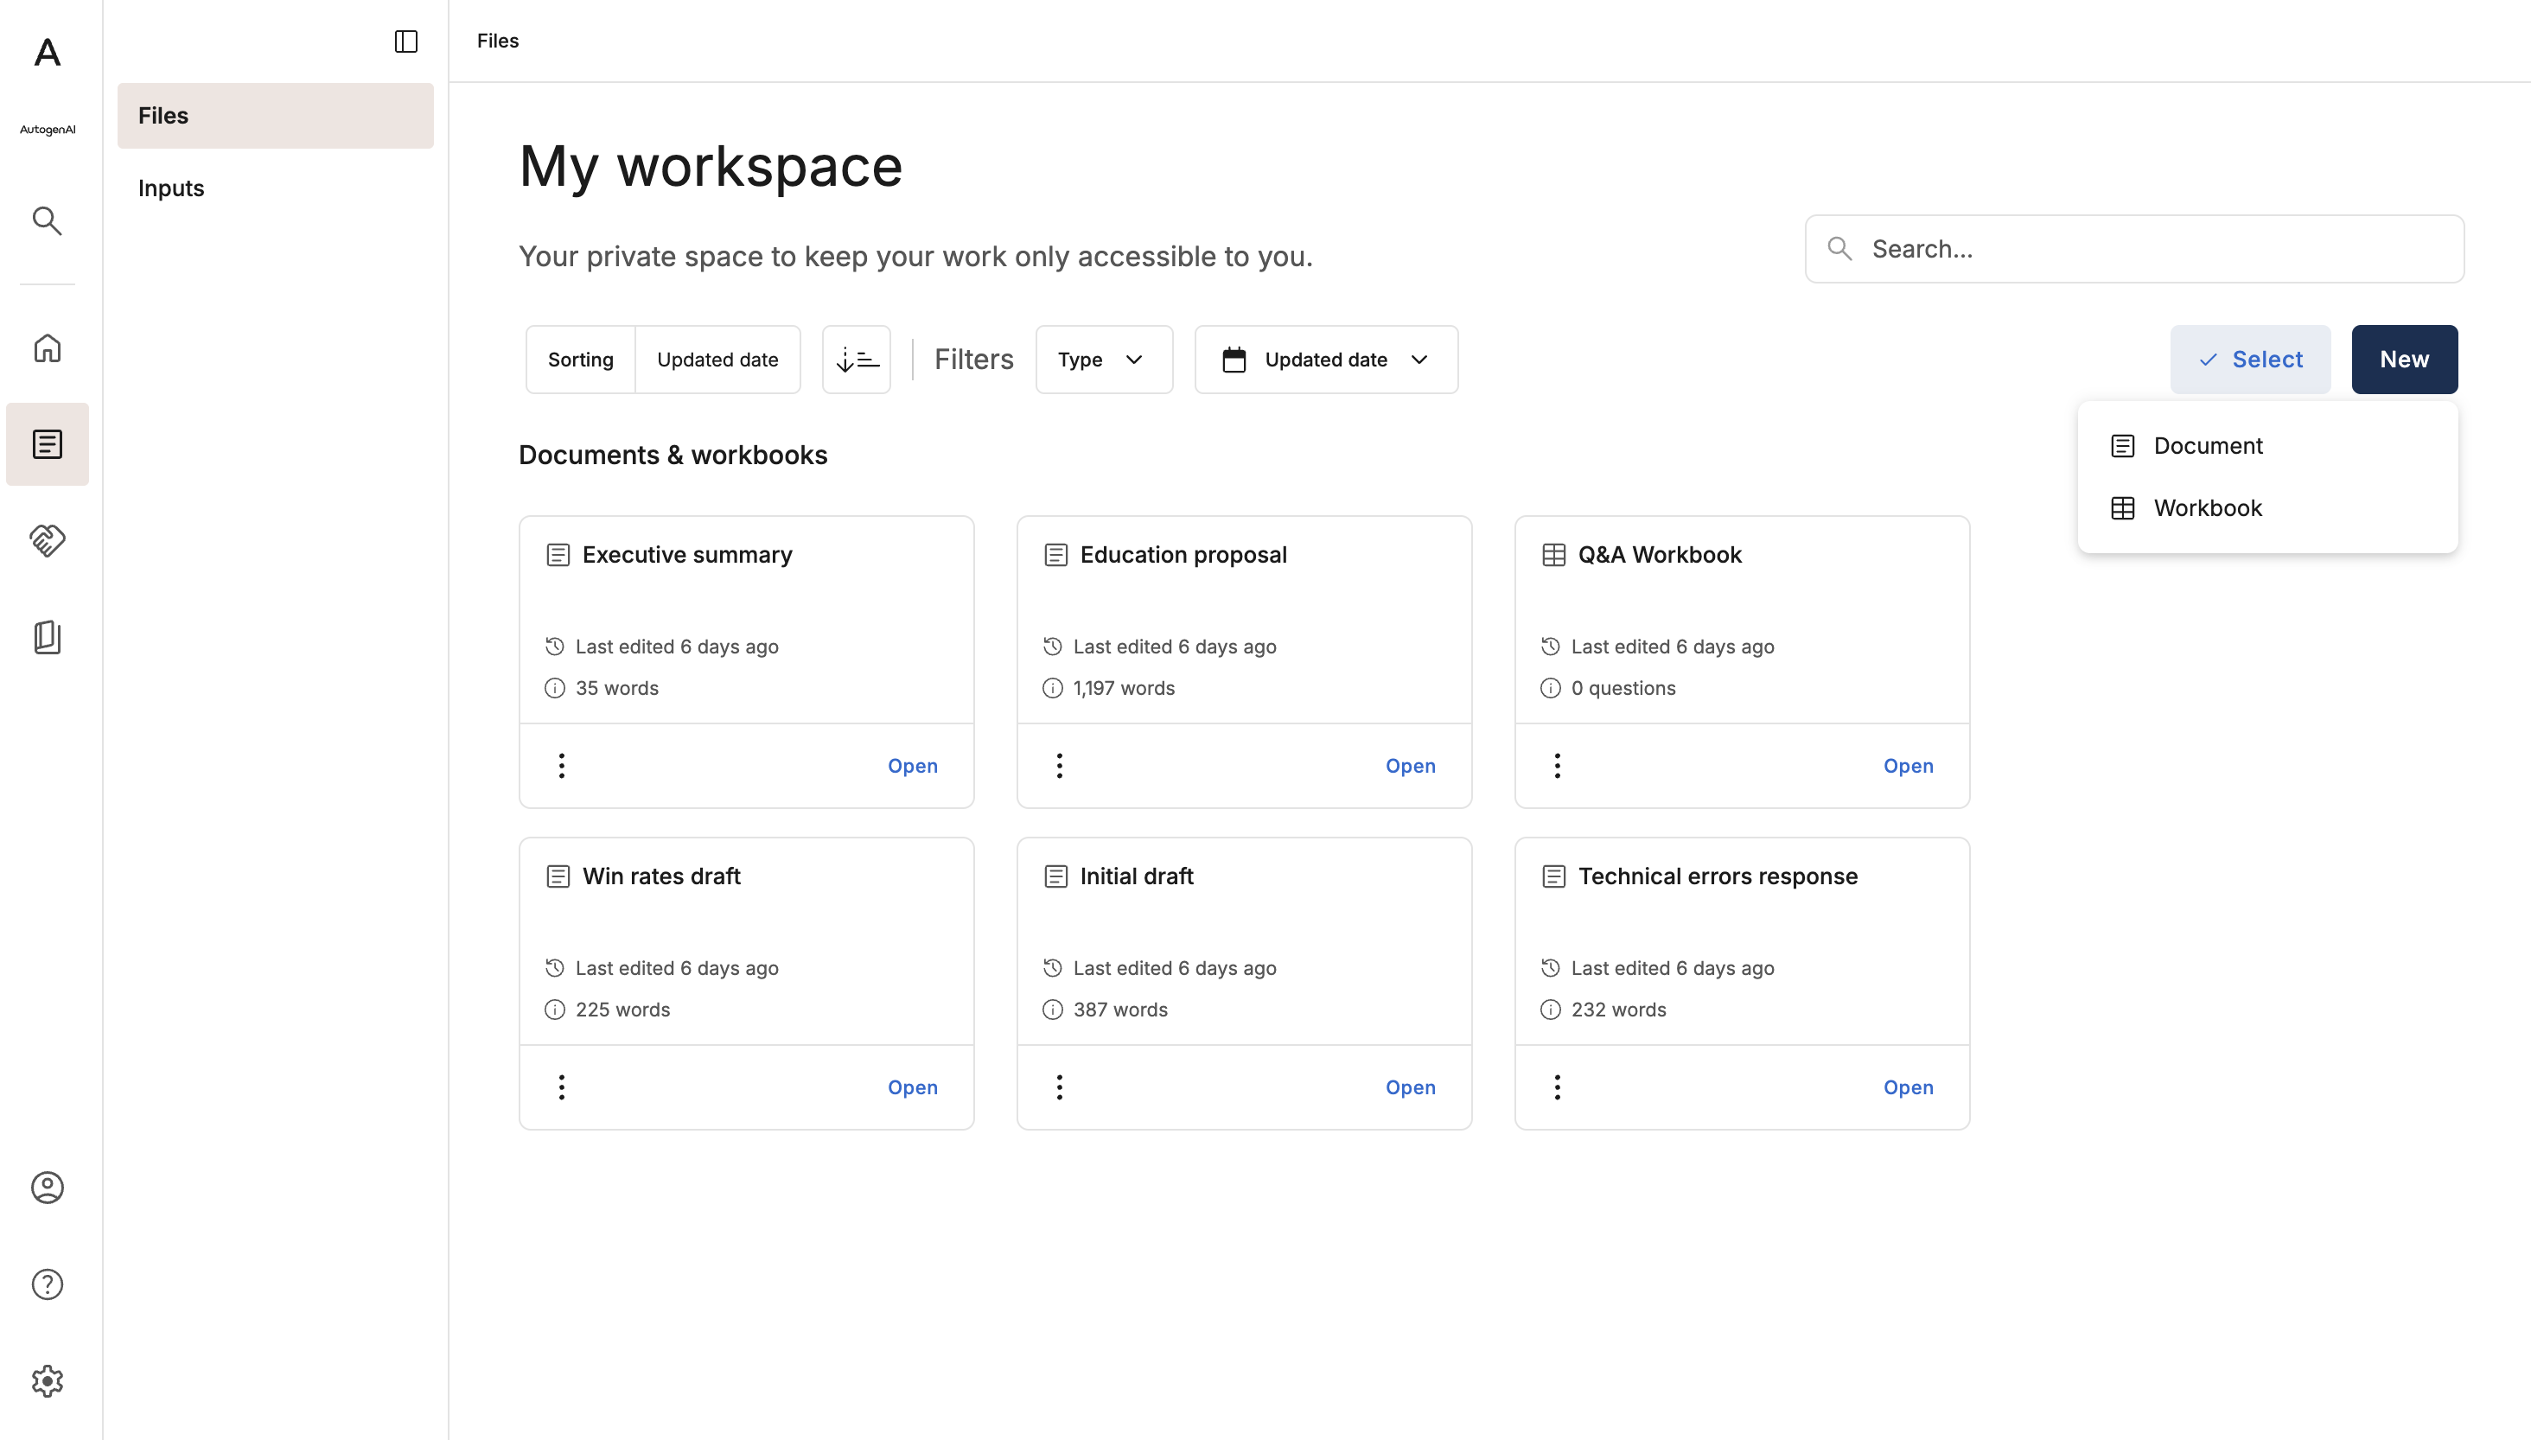Open the user profile icon
Screen dimensions: 2531x1440
[x=47, y=1188]
